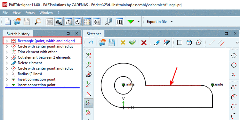Select the trim parallel line tool icon
The width and height of the screenshot is (240, 120).
(x=89, y=84)
